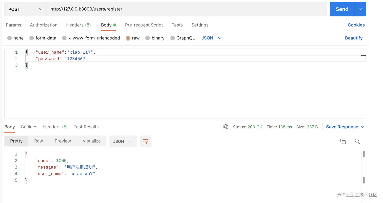Screen dimensions: 383x203
Task: Open the Visualize response view
Action: (x=92, y=141)
